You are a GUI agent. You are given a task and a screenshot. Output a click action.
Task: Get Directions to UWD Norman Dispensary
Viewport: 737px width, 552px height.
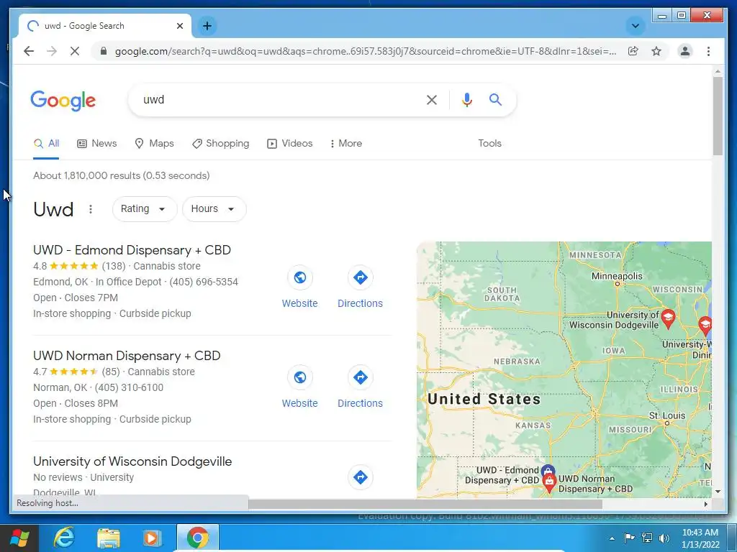tap(360, 388)
